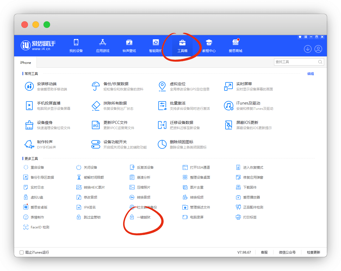
Task: Click the 编辑 edit link
Action: 311,74
